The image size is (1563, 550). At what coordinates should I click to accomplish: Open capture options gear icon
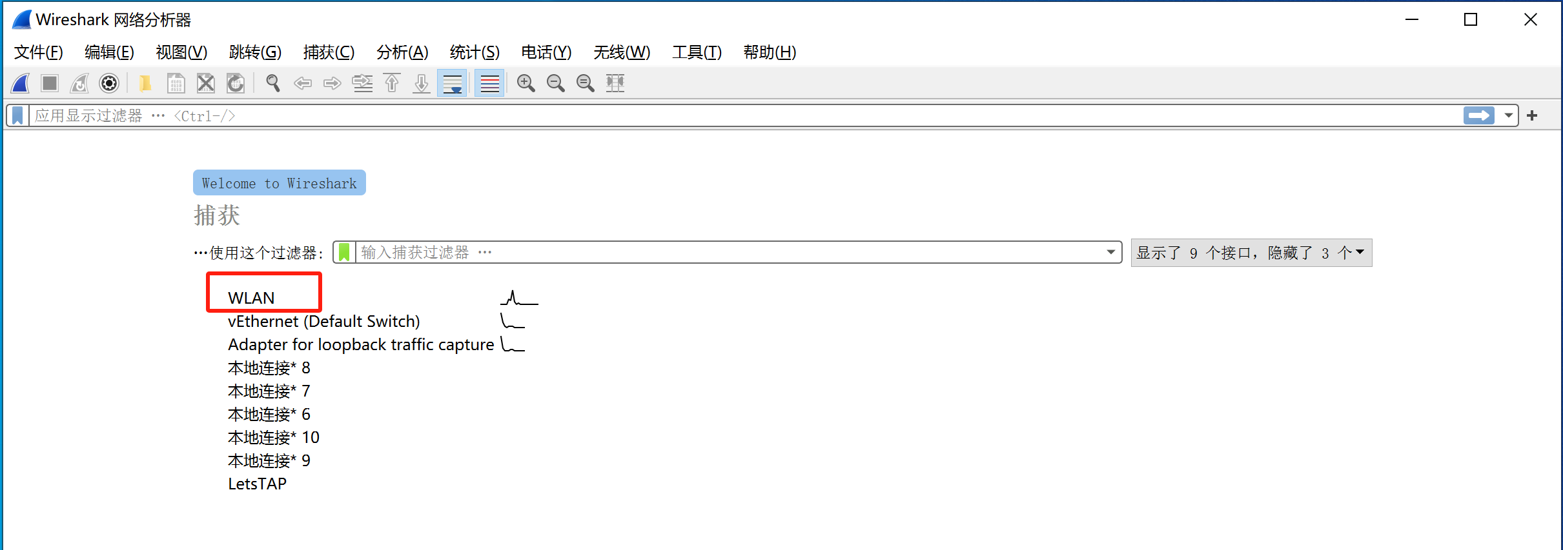pos(109,83)
